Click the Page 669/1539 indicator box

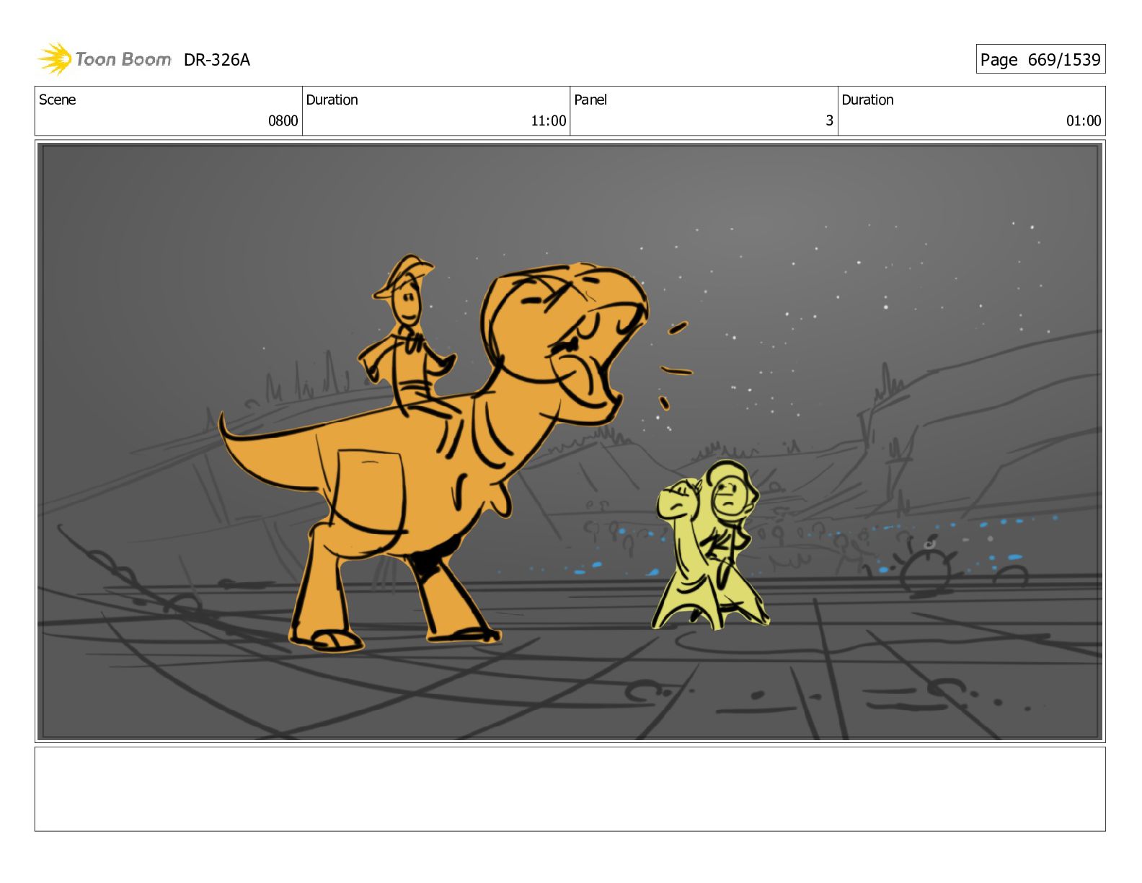1040,59
